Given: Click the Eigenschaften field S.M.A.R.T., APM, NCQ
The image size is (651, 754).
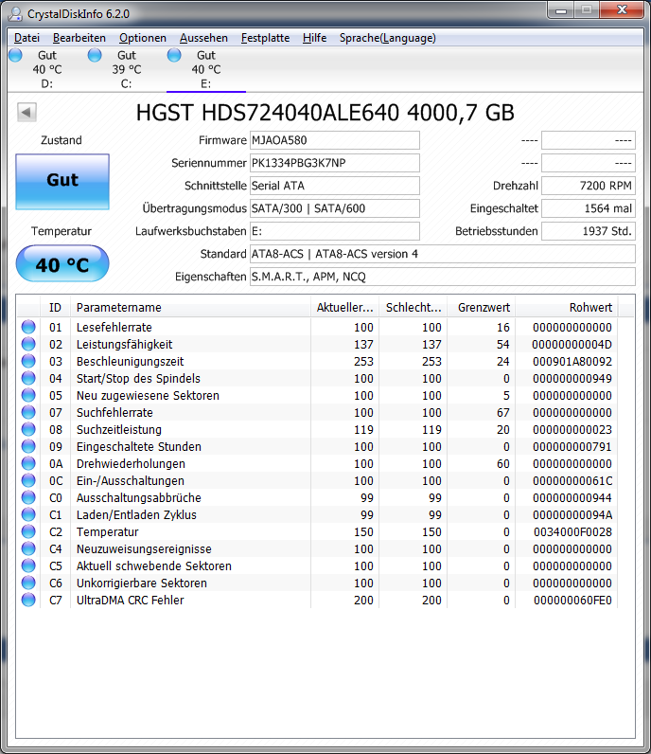Looking at the screenshot, I should [x=443, y=277].
